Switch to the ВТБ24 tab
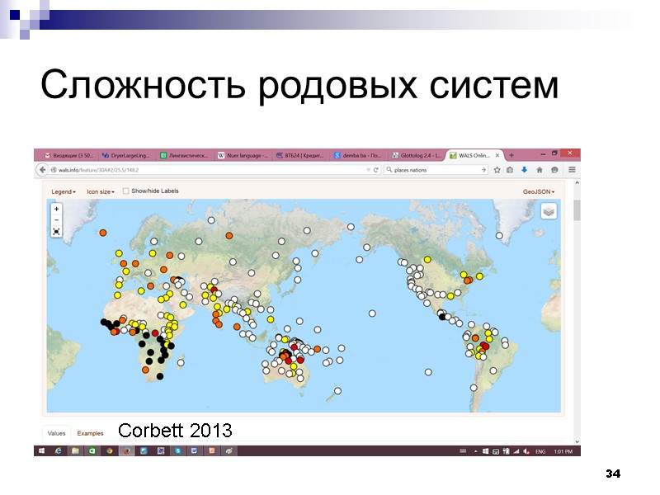Image resolution: width=660 pixels, height=495 pixels. [300, 155]
